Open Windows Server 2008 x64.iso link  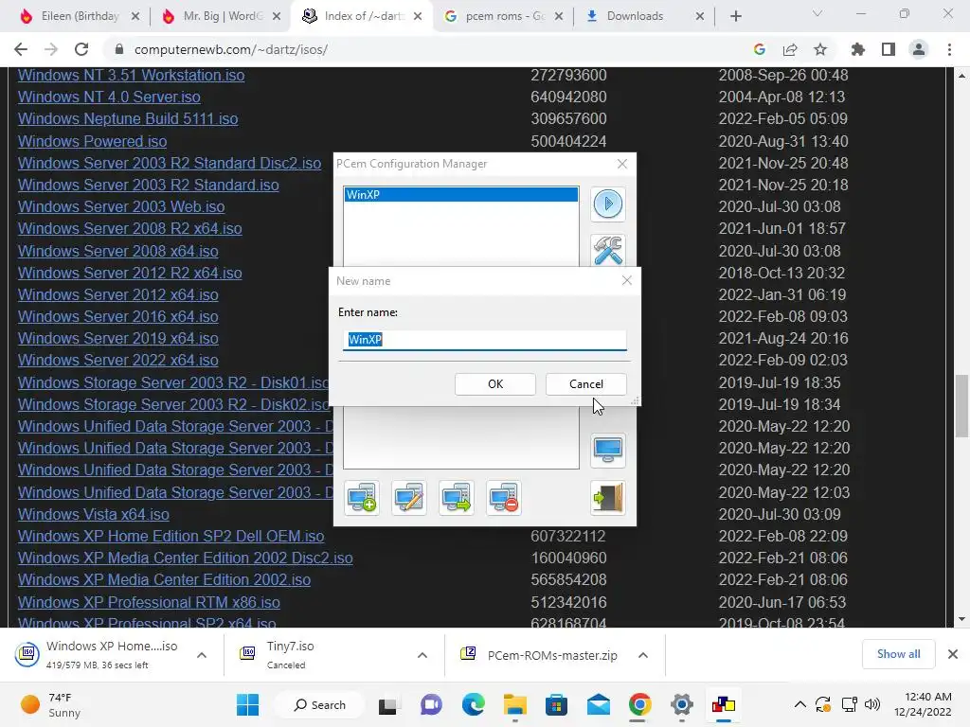click(118, 251)
